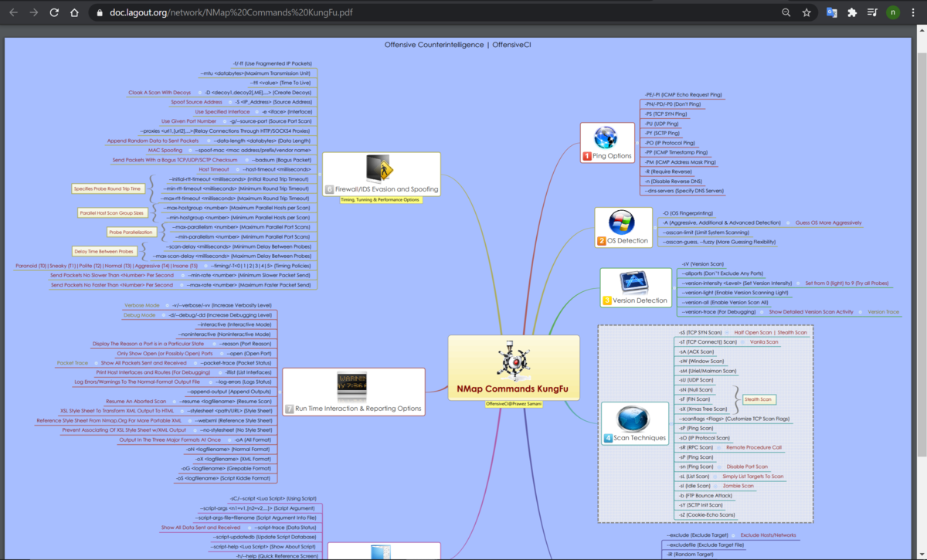Screen dimensions: 927x560
Task: Click --exclude (Exclude Target) entry
Action: pyautogui.click(x=697, y=535)
